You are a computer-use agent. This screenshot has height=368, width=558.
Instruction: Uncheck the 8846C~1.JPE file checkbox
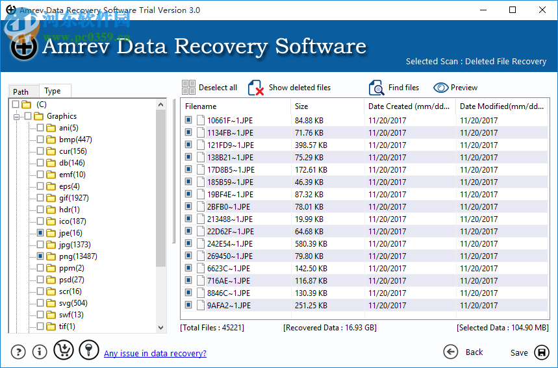click(188, 293)
